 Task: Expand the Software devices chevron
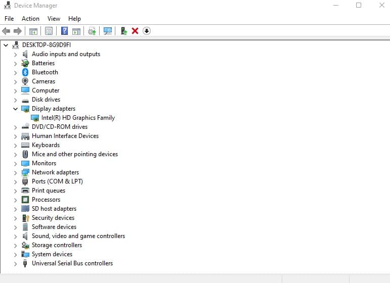(x=15, y=227)
